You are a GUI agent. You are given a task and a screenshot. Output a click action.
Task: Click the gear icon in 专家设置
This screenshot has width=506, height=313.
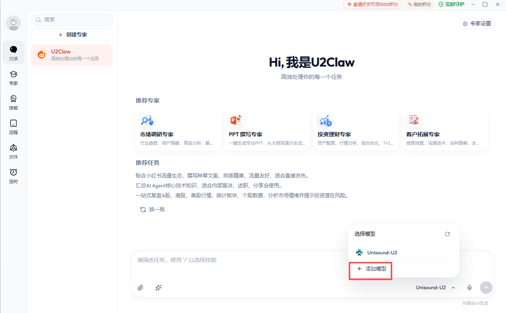coord(465,24)
